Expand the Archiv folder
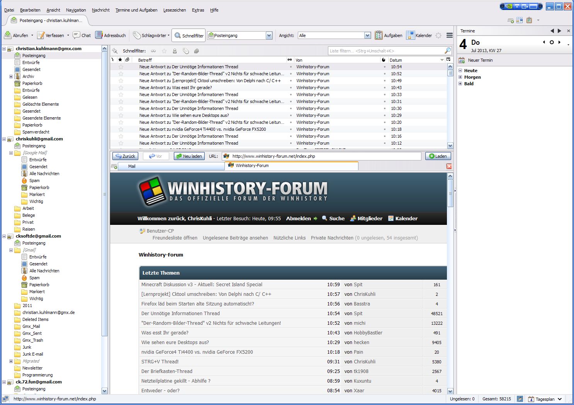The image size is (574, 405). (11, 76)
